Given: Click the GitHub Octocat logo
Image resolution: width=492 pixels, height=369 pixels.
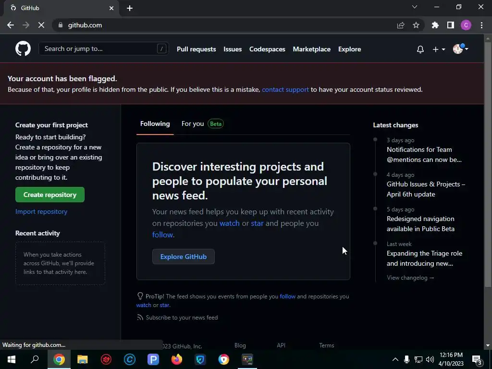Looking at the screenshot, I should 23,49.
